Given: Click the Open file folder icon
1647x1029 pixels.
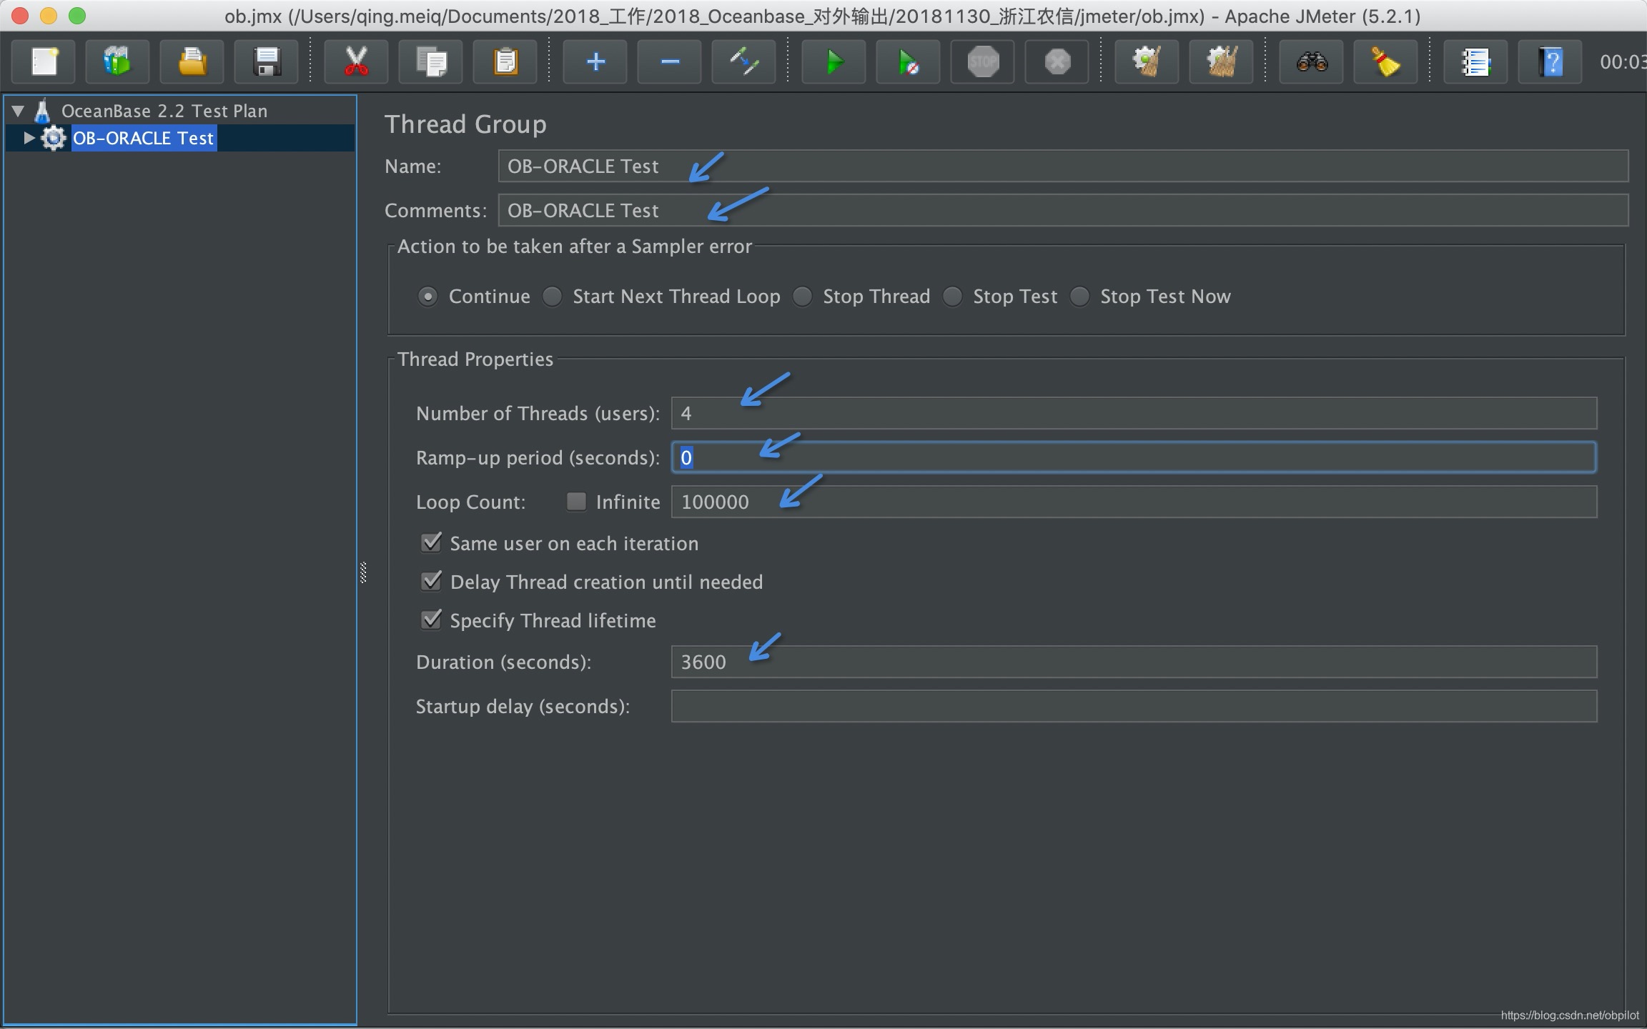Looking at the screenshot, I should click(x=192, y=62).
